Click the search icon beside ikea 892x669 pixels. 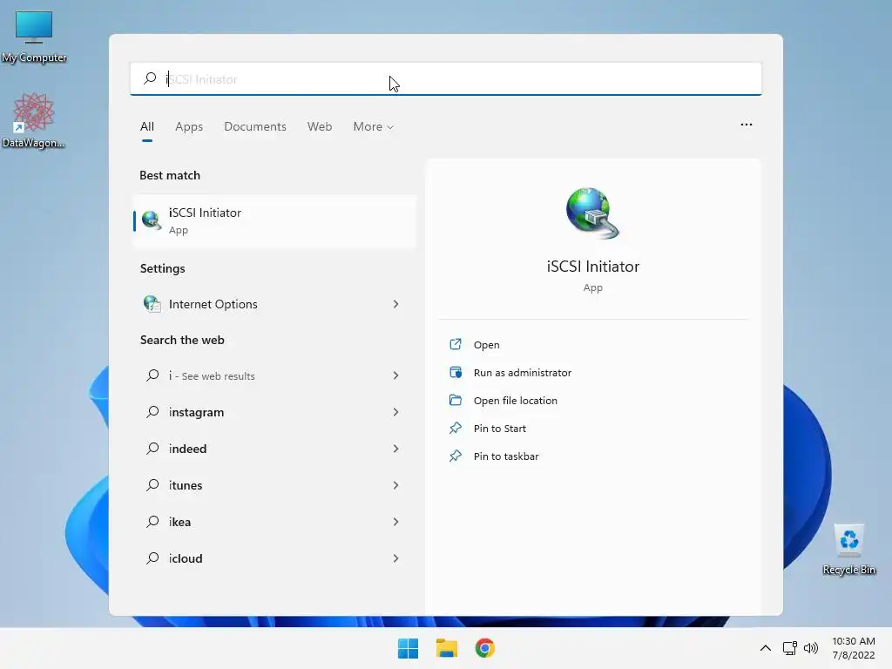click(152, 521)
